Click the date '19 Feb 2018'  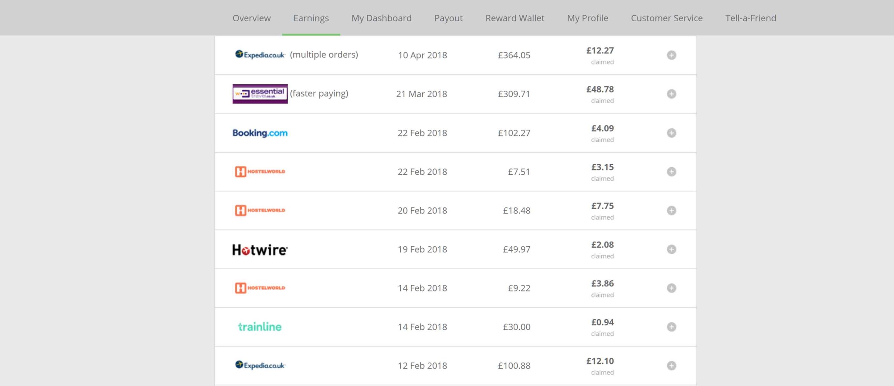point(422,249)
